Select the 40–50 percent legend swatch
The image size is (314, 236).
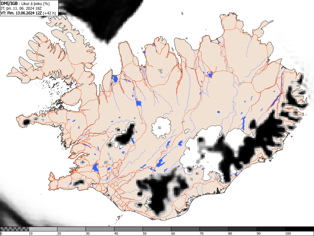tap(128, 229)
